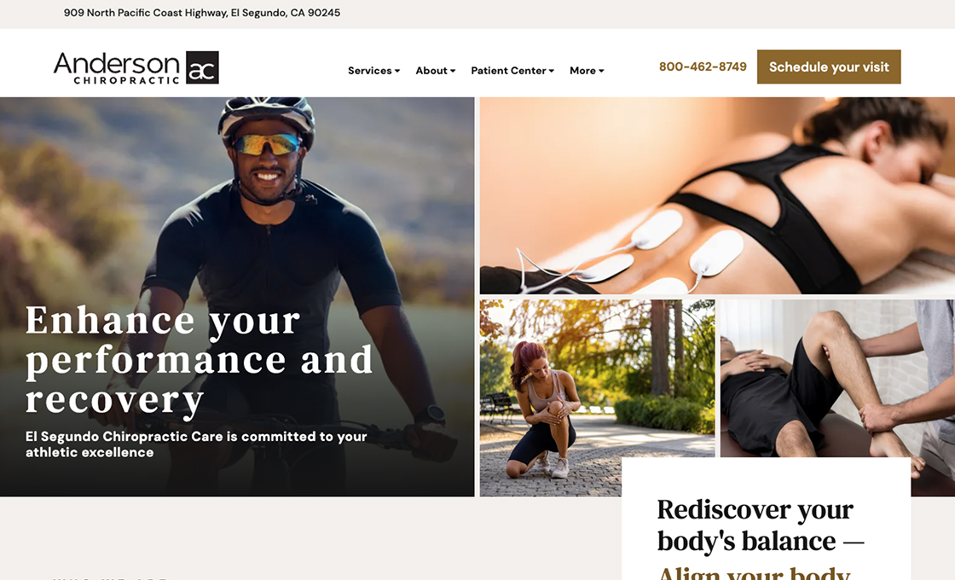Call the 800-462-8749 phone link
The width and height of the screenshot is (955, 580).
703,67
